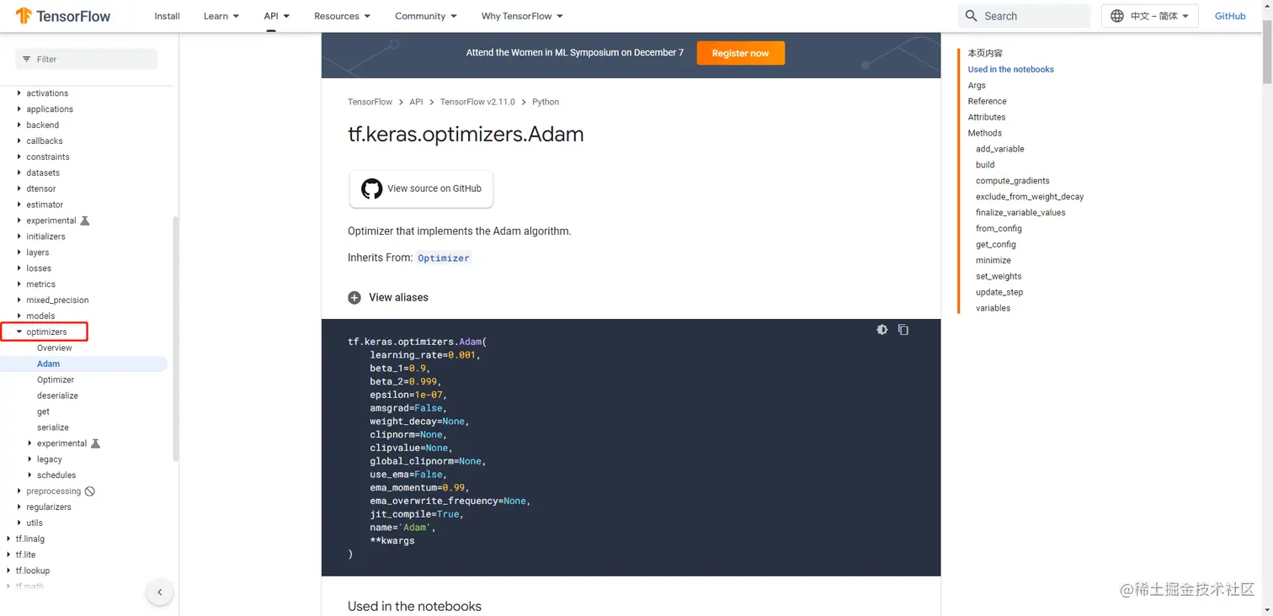Screen dimensions: 1273x616
Task: Open the Optimizer inherits-from link
Action: (x=444, y=258)
